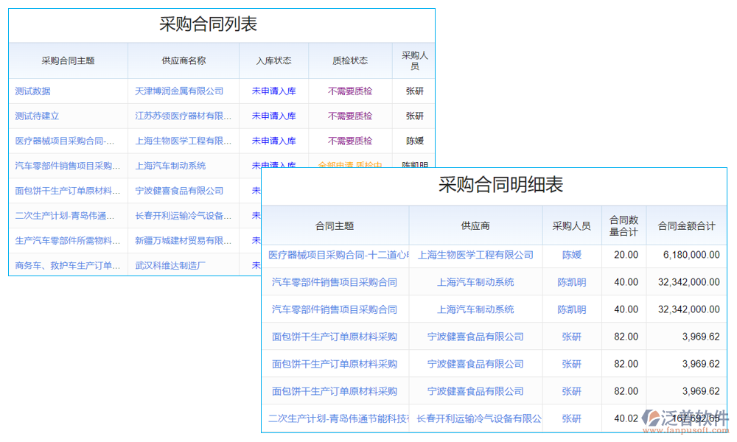Screen dimensions: 737x442
Task: Select supplier 天津博润金属有限公司
Action: 184,91
